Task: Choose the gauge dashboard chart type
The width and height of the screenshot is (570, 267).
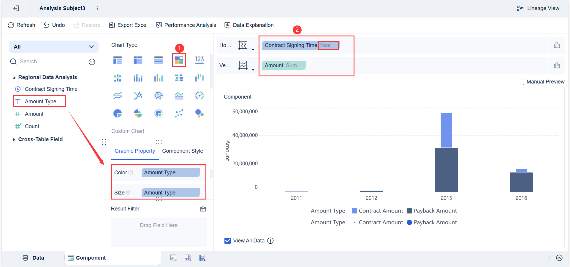Action: 199,96
